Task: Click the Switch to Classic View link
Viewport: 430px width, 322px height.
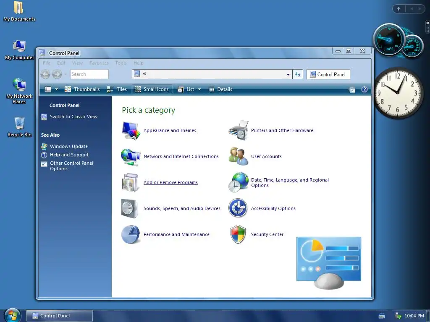Action: 73,117
